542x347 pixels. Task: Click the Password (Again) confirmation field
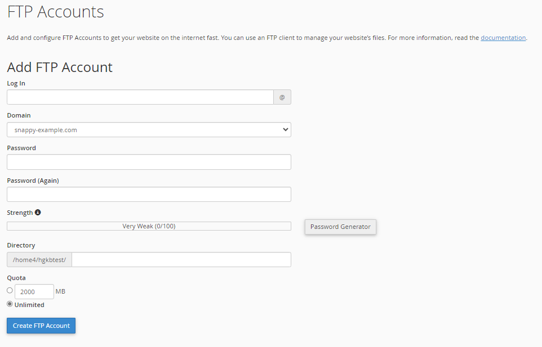coord(148,194)
